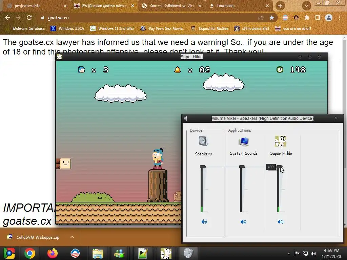Viewport: 347px width, 260px height.
Task: Switch to Control Collaborative Virtual tab
Action: pos(171,6)
